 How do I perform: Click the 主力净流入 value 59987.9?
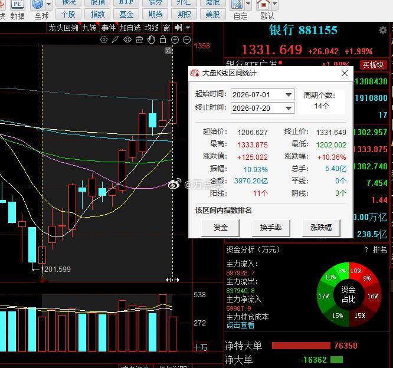tap(238, 308)
